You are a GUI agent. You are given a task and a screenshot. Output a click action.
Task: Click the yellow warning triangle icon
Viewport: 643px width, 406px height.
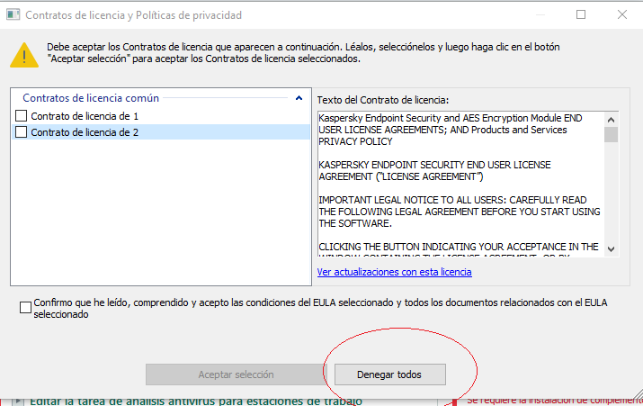coord(24,55)
